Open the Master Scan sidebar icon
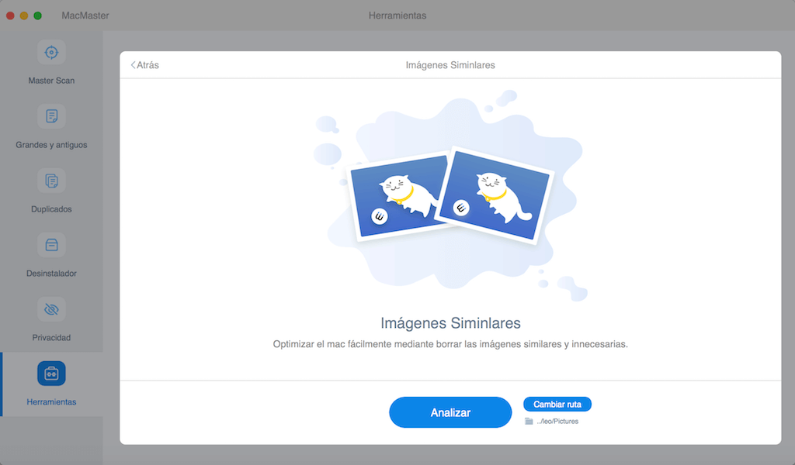The height and width of the screenshot is (465, 795). tap(51, 52)
